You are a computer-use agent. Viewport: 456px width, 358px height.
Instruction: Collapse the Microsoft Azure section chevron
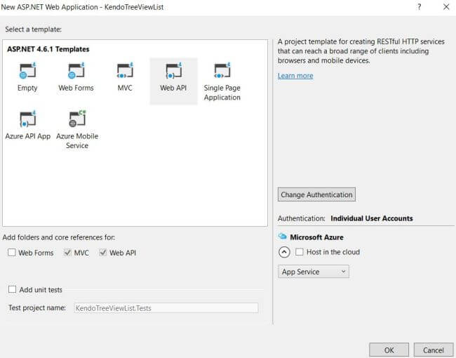pyautogui.click(x=284, y=252)
